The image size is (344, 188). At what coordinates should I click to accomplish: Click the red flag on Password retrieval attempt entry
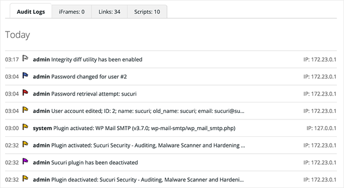point(25,93)
